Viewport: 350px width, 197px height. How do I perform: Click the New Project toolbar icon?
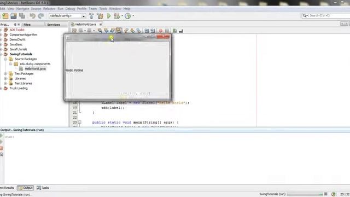pyautogui.click(x=5, y=16)
